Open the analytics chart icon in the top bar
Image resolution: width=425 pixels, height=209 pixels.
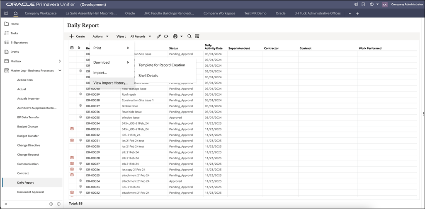pos(6,13)
